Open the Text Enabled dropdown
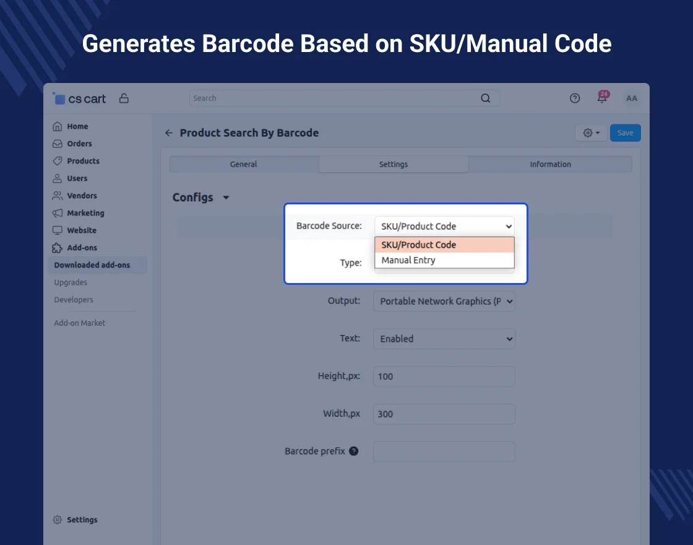The width and height of the screenshot is (693, 545). (444, 339)
